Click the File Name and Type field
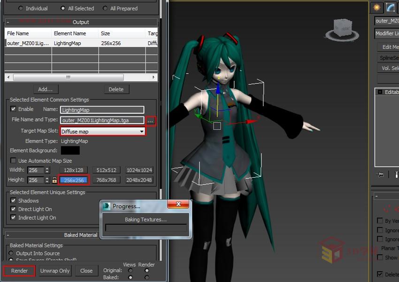The height and width of the screenshot is (282, 399). coord(102,120)
